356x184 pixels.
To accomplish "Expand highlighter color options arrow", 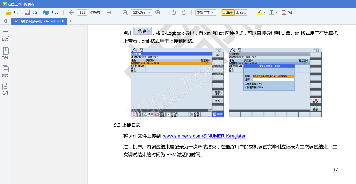I will [x=264, y=13].
